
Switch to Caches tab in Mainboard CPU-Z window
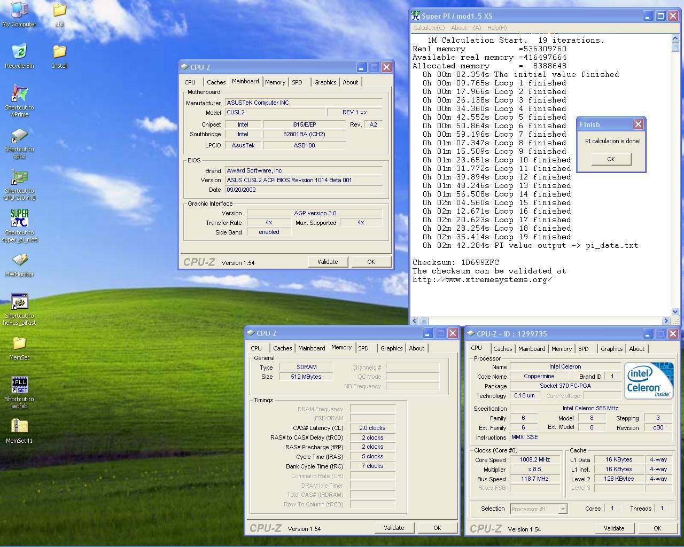coord(216,82)
